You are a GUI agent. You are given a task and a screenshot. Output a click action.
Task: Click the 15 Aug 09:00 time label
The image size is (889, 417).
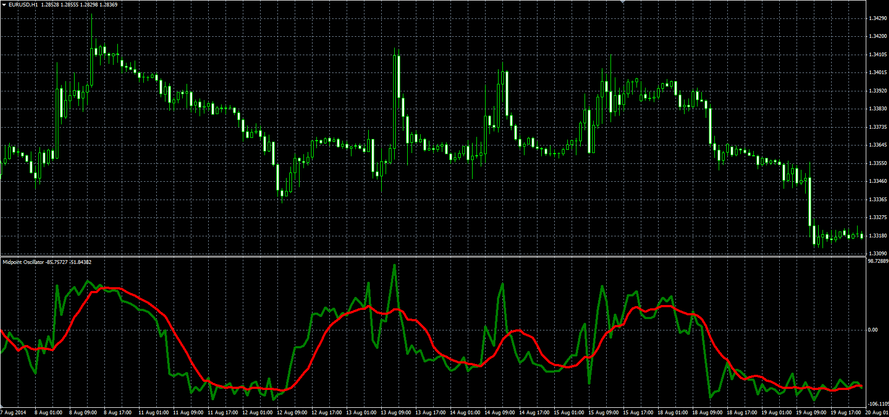click(x=603, y=413)
